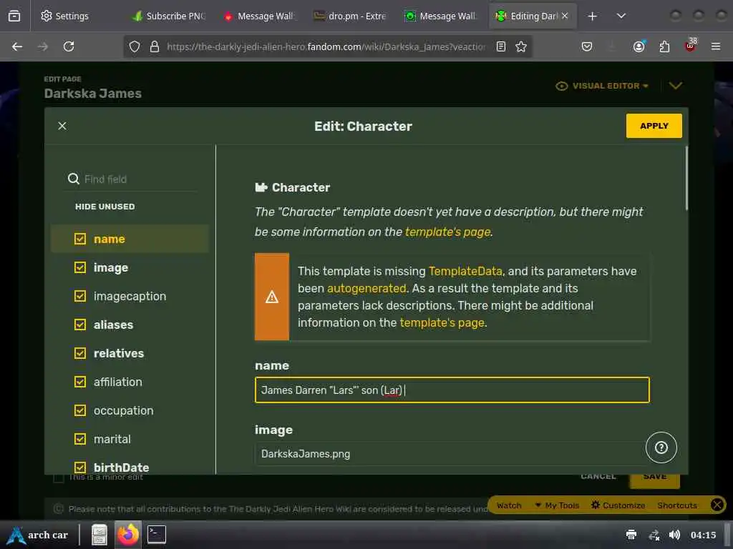Bookmark this page with the star
Viewport: 733px width, 549px height.
[x=521, y=46]
